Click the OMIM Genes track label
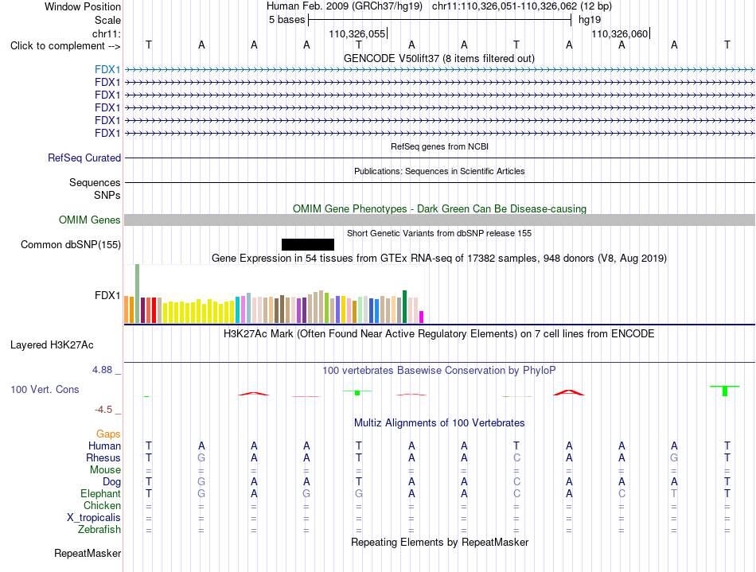 (x=90, y=220)
